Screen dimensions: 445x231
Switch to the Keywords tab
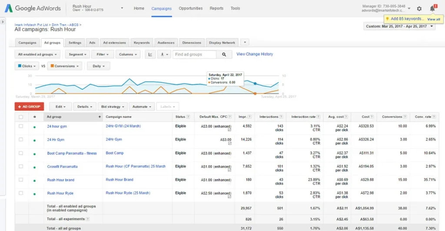(142, 43)
